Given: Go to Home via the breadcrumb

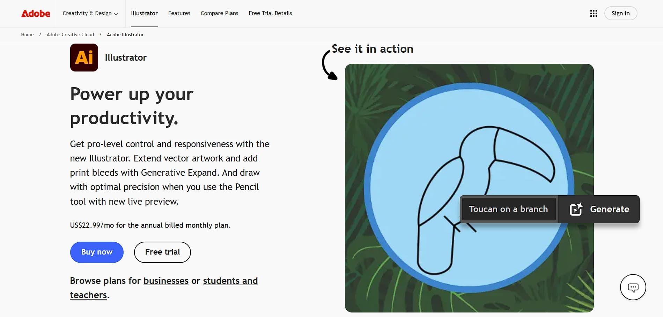Looking at the screenshot, I should click(x=27, y=35).
